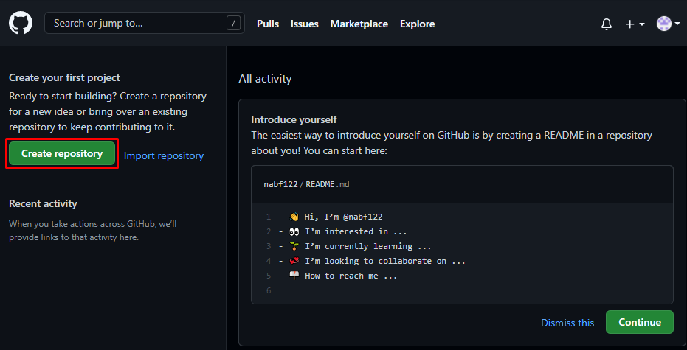Focus the Search or jump to field
The height and width of the screenshot is (350, 687).
coord(145,23)
